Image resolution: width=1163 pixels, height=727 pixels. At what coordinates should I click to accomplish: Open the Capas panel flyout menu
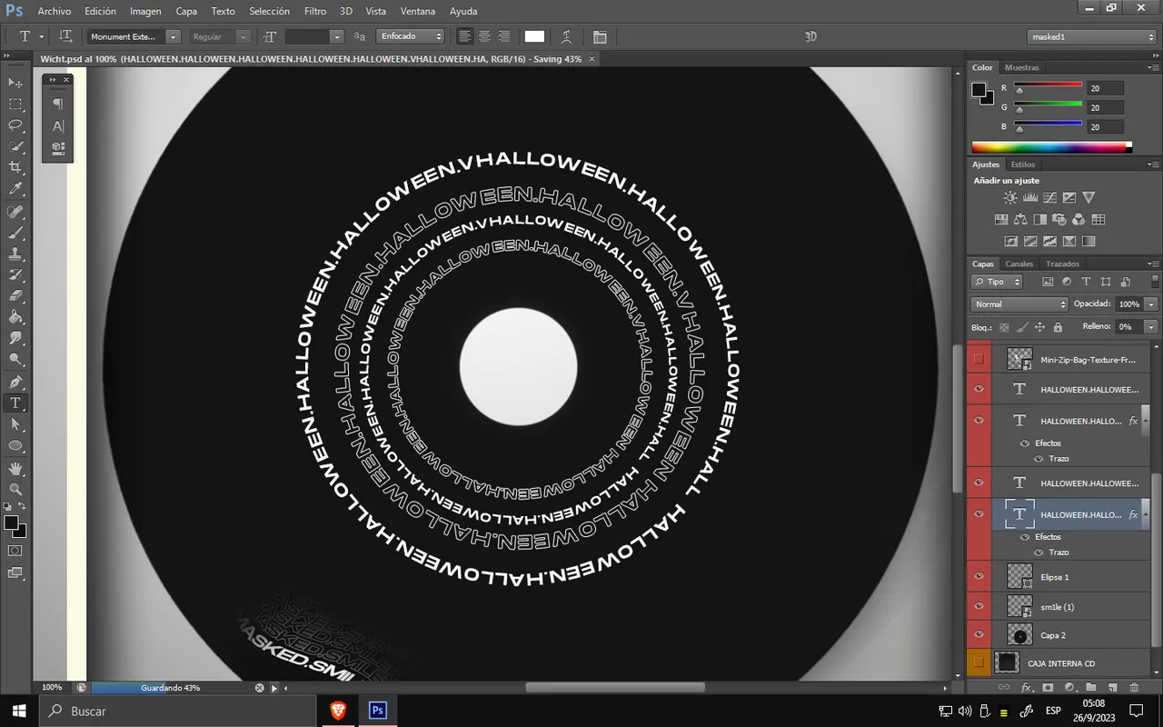click(x=1153, y=264)
